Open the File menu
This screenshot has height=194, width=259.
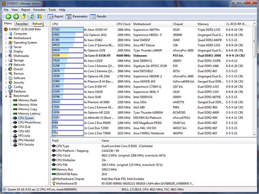(6, 10)
